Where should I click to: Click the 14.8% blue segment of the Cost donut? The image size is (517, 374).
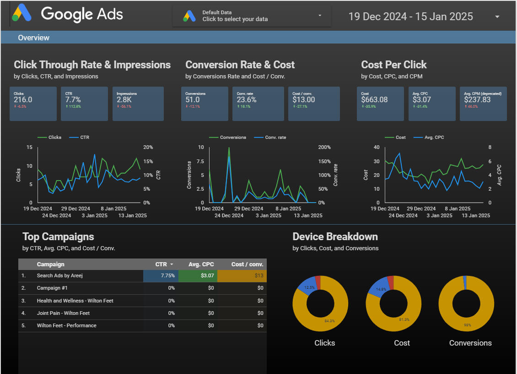[x=380, y=288]
